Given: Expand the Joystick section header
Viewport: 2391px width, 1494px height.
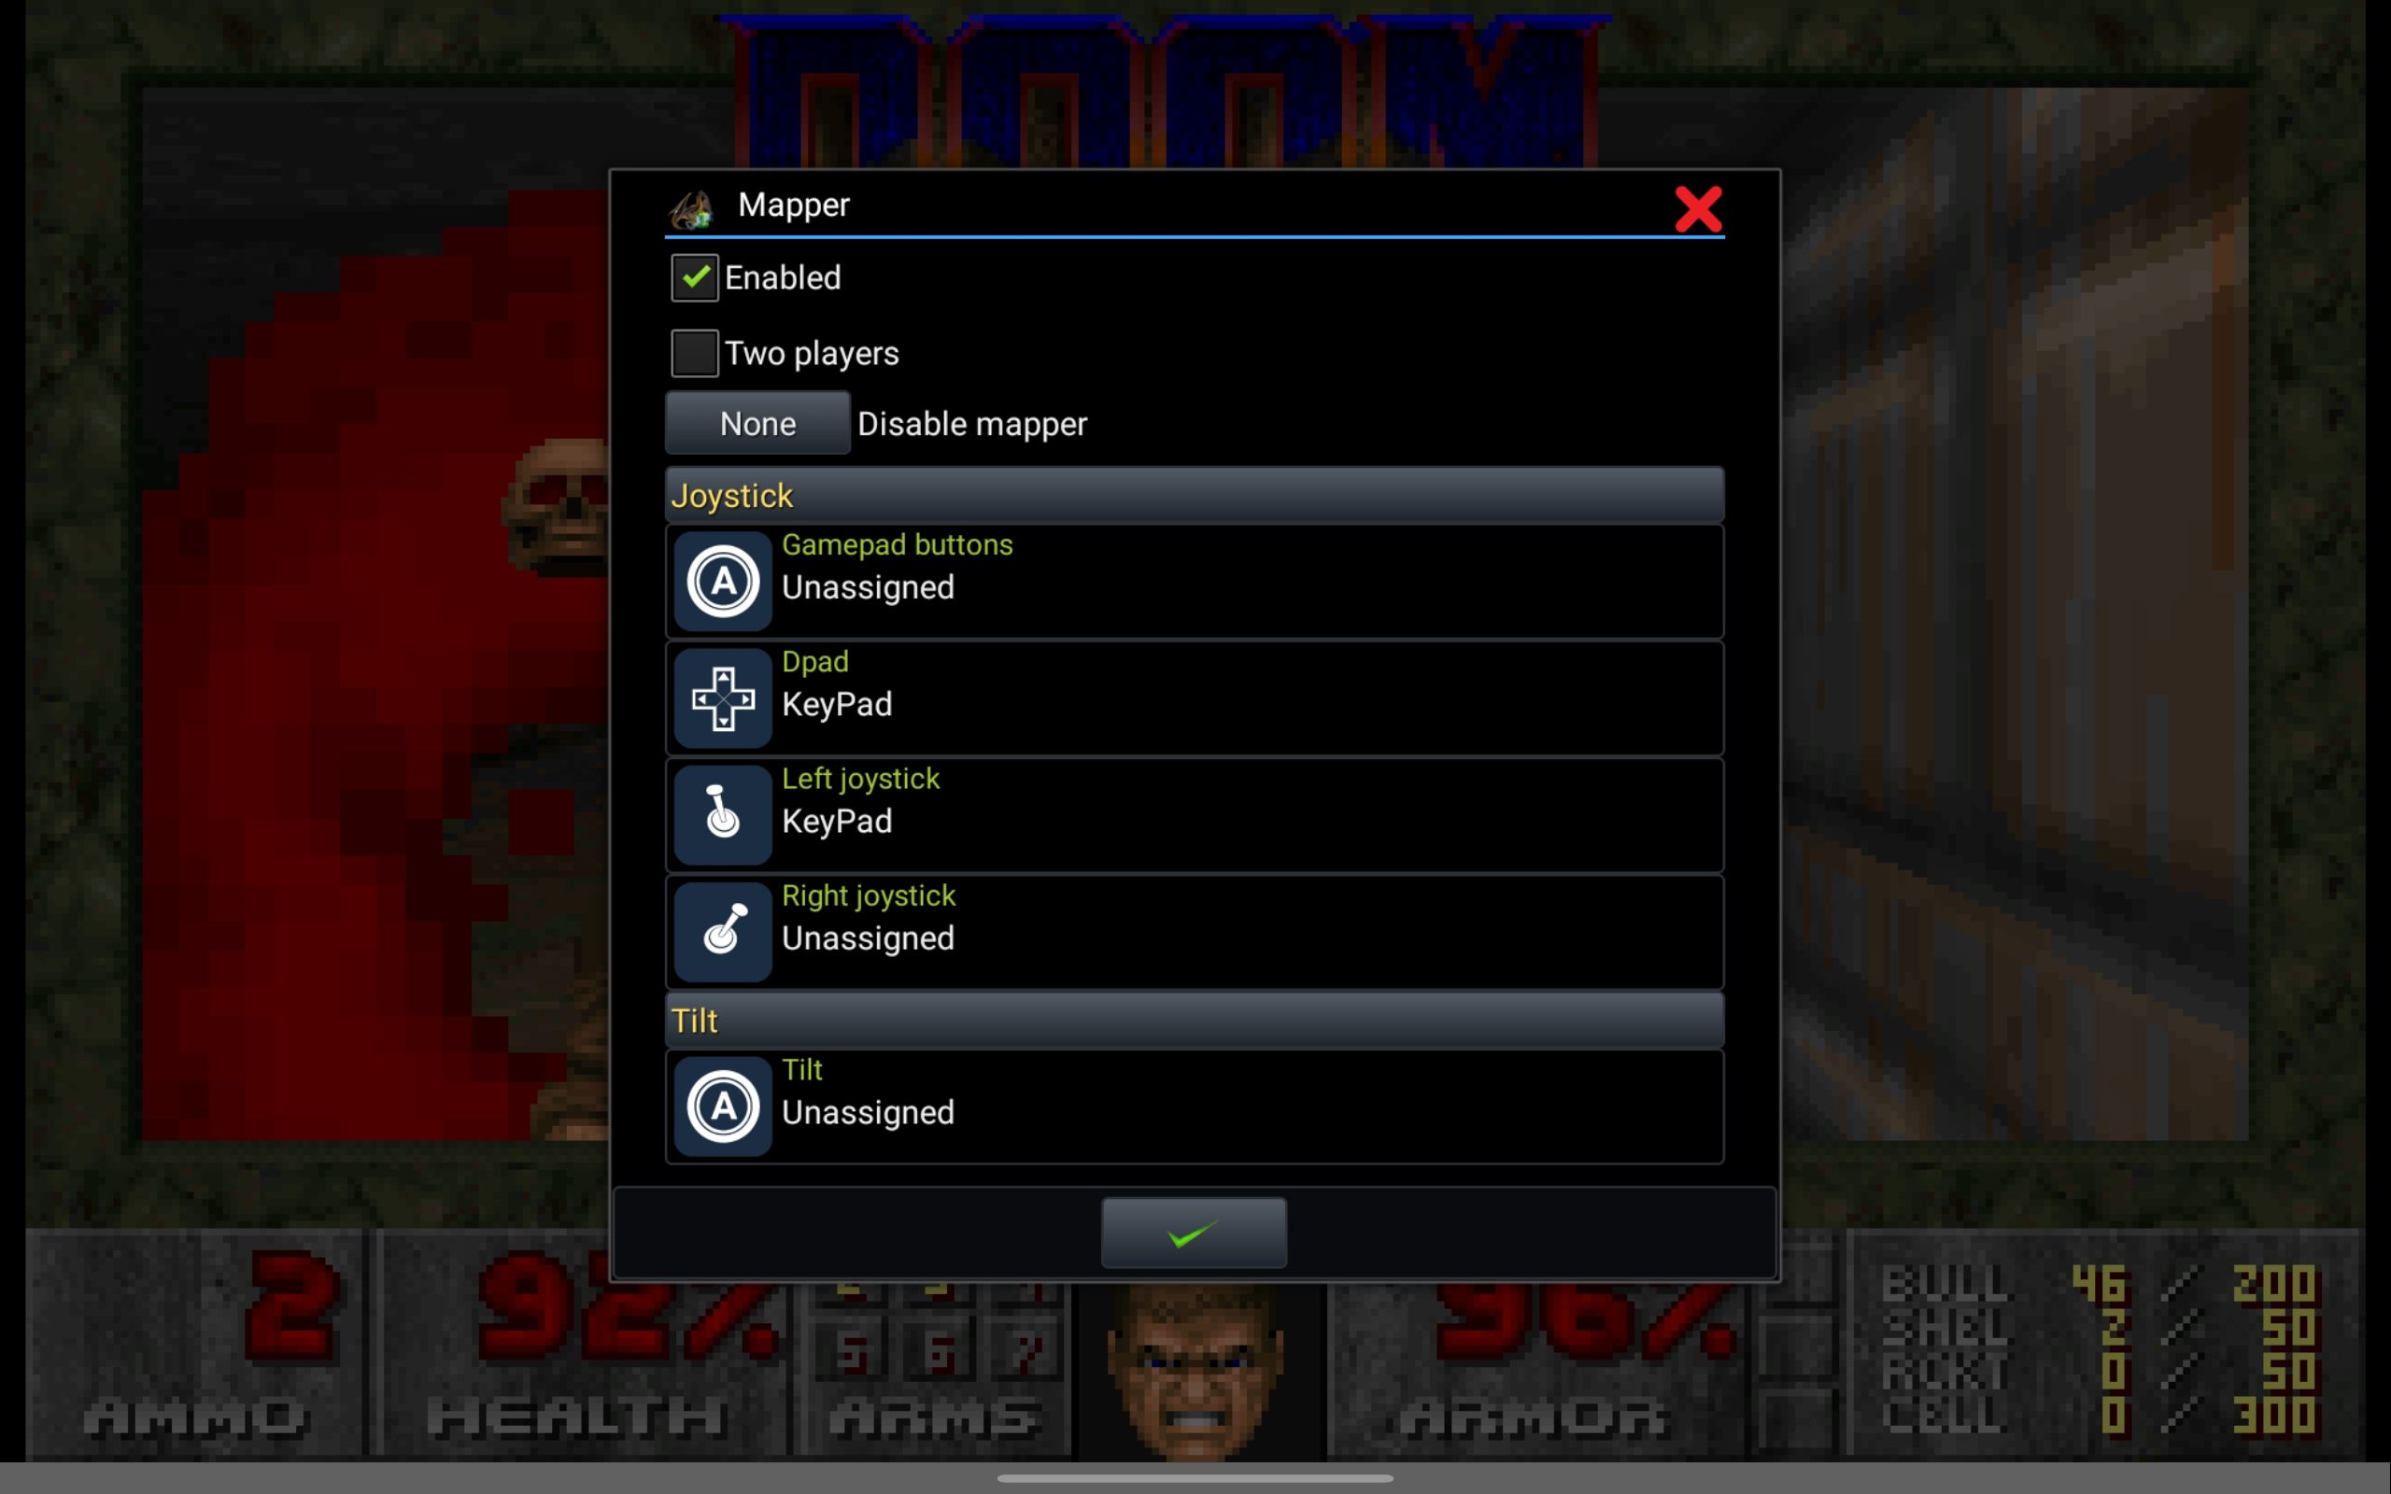Looking at the screenshot, I should (1195, 496).
